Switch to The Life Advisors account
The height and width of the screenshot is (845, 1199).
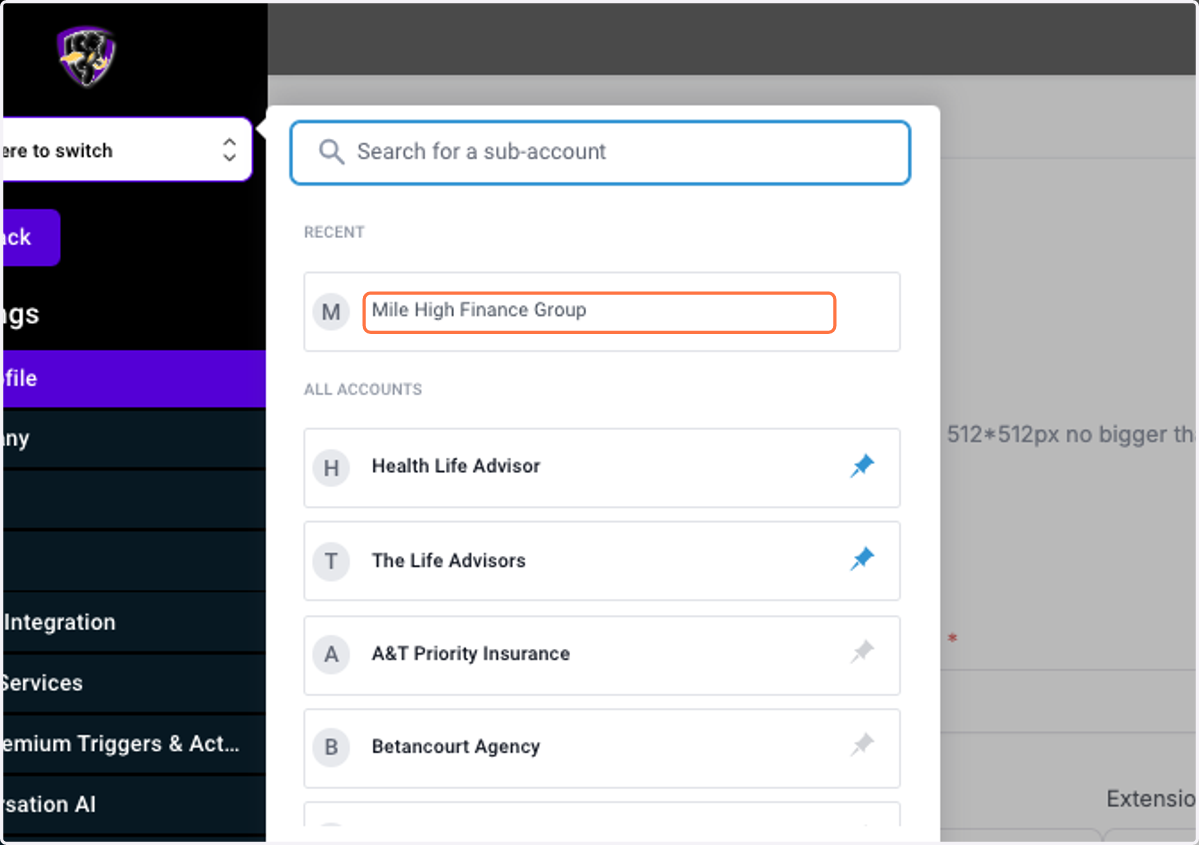pyautogui.click(x=601, y=561)
